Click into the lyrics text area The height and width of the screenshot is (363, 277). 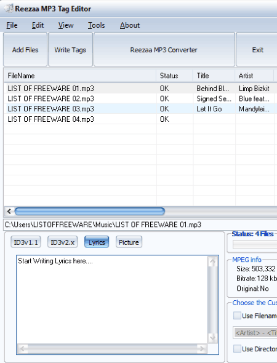pyautogui.click(x=112, y=300)
